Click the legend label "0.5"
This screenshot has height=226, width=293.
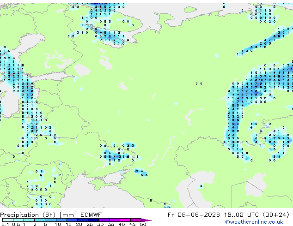pyautogui.click(x=16, y=224)
